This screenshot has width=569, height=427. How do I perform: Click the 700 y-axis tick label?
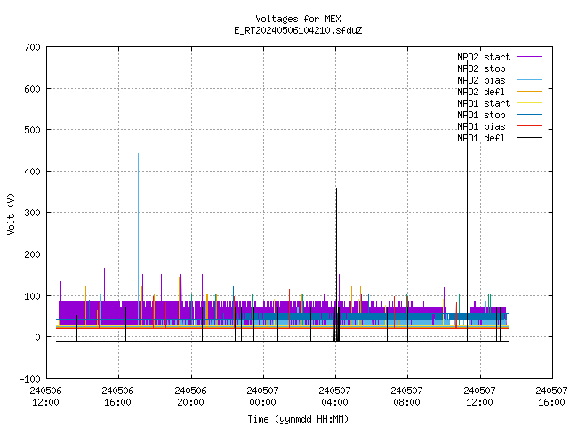pos(33,47)
